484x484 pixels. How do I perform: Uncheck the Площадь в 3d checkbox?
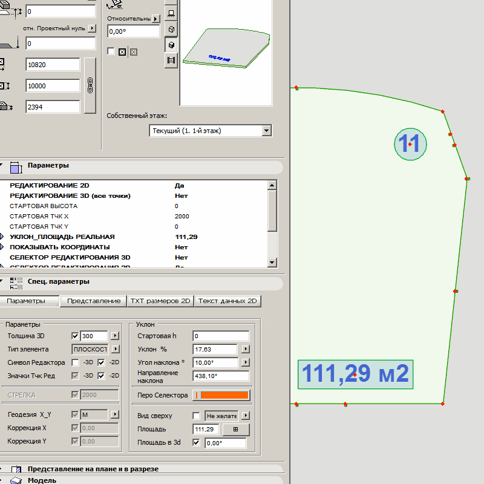point(196,443)
